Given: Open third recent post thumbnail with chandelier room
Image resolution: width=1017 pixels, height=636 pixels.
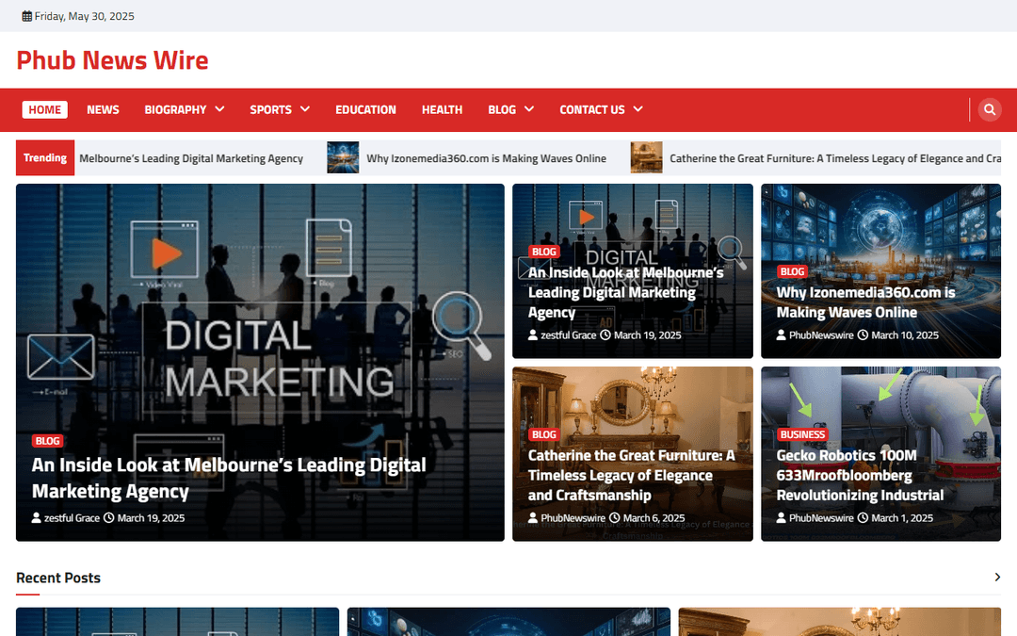Looking at the screenshot, I should tap(840, 622).
